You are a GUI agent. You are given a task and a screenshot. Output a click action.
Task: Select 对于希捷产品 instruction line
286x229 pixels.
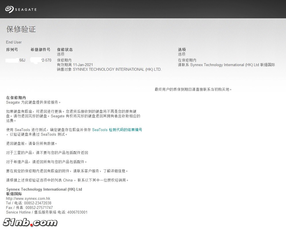coord(47,162)
